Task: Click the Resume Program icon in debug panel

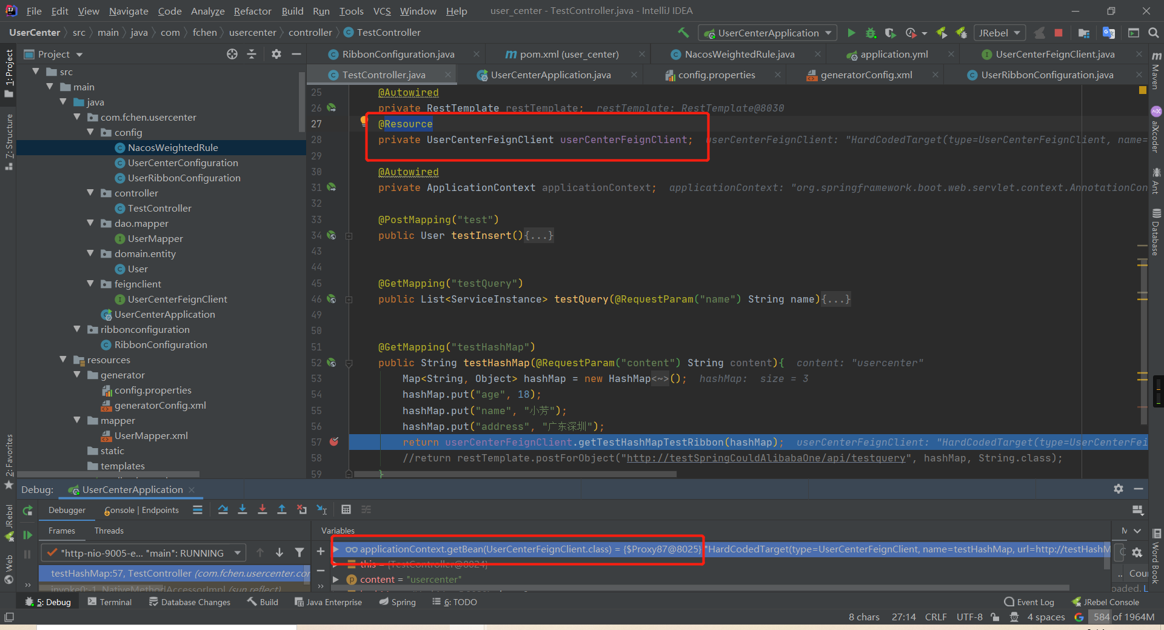Action: point(27,535)
